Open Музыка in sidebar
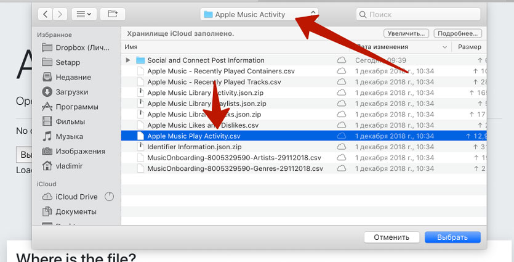The width and height of the screenshot is (514, 262). click(63, 136)
